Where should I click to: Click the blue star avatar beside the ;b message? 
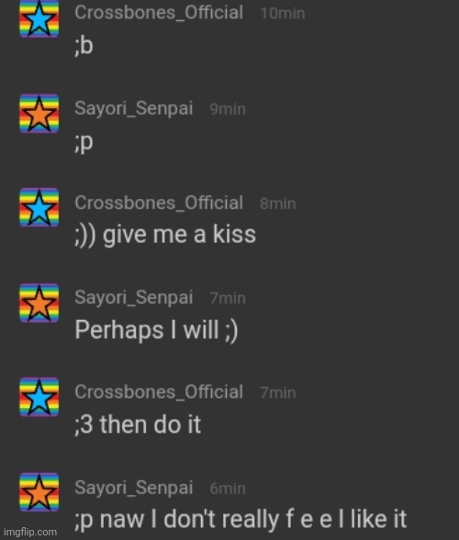39,18
